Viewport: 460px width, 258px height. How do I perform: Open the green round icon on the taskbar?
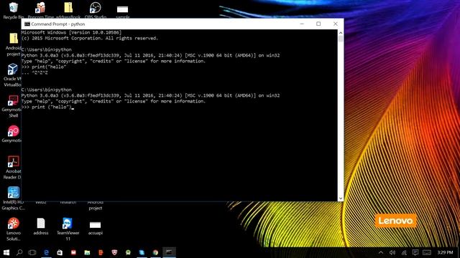coord(128,252)
